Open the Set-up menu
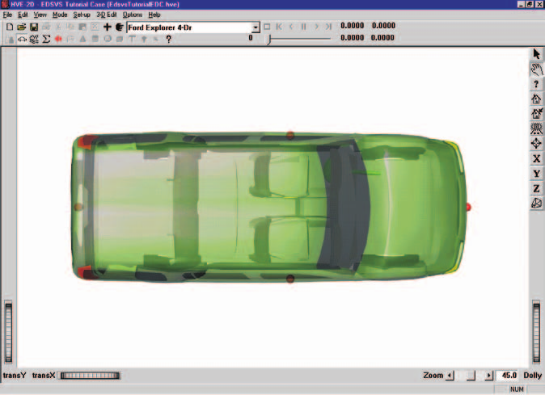The image size is (545, 395). [82, 15]
